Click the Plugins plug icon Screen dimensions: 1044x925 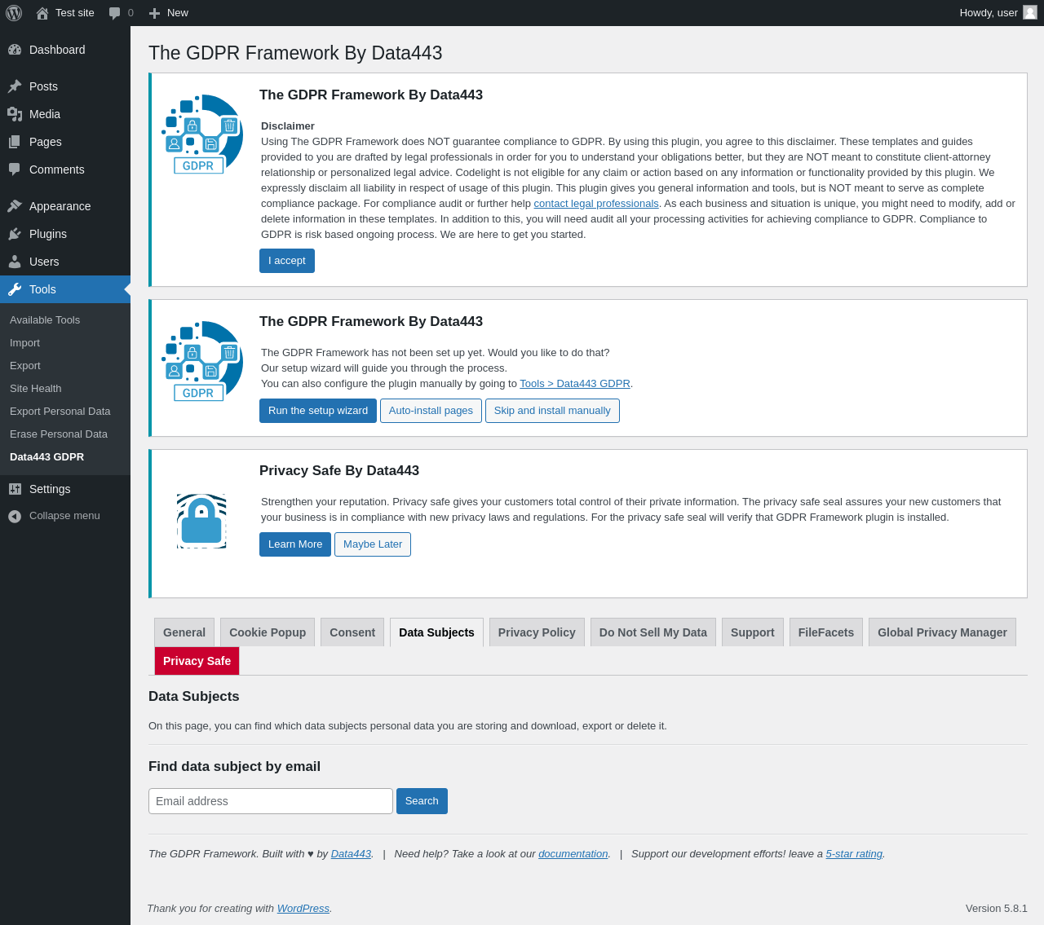point(15,234)
